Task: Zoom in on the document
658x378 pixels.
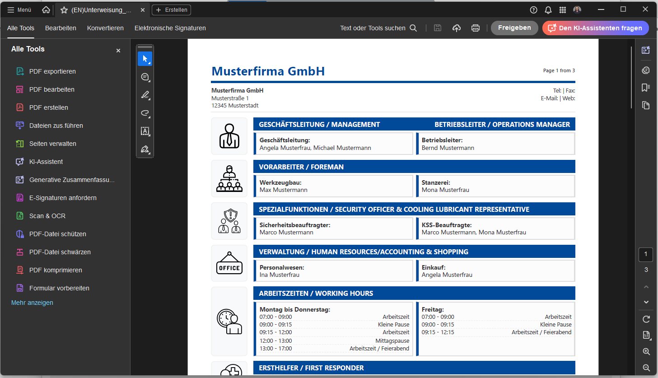Action: (646, 352)
